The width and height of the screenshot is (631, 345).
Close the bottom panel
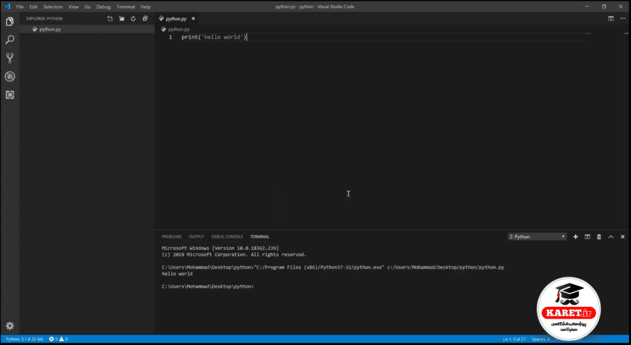(622, 237)
